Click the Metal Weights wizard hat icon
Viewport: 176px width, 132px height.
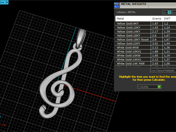[x=117, y=5]
